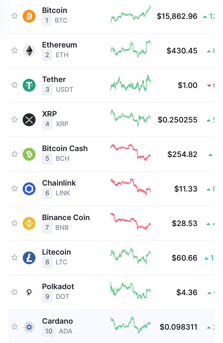This screenshot has height=343, width=223.
Task: Click the rank badge showing 4 for XRP
Action: pyautogui.click(x=48, y=124)
